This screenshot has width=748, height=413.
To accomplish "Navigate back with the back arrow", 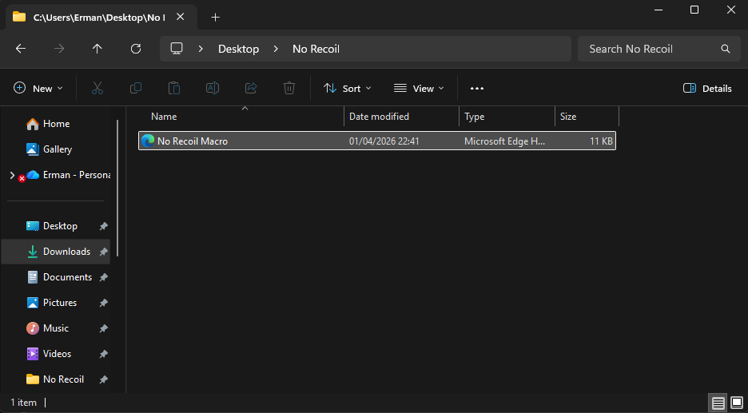I will (21, 49).
